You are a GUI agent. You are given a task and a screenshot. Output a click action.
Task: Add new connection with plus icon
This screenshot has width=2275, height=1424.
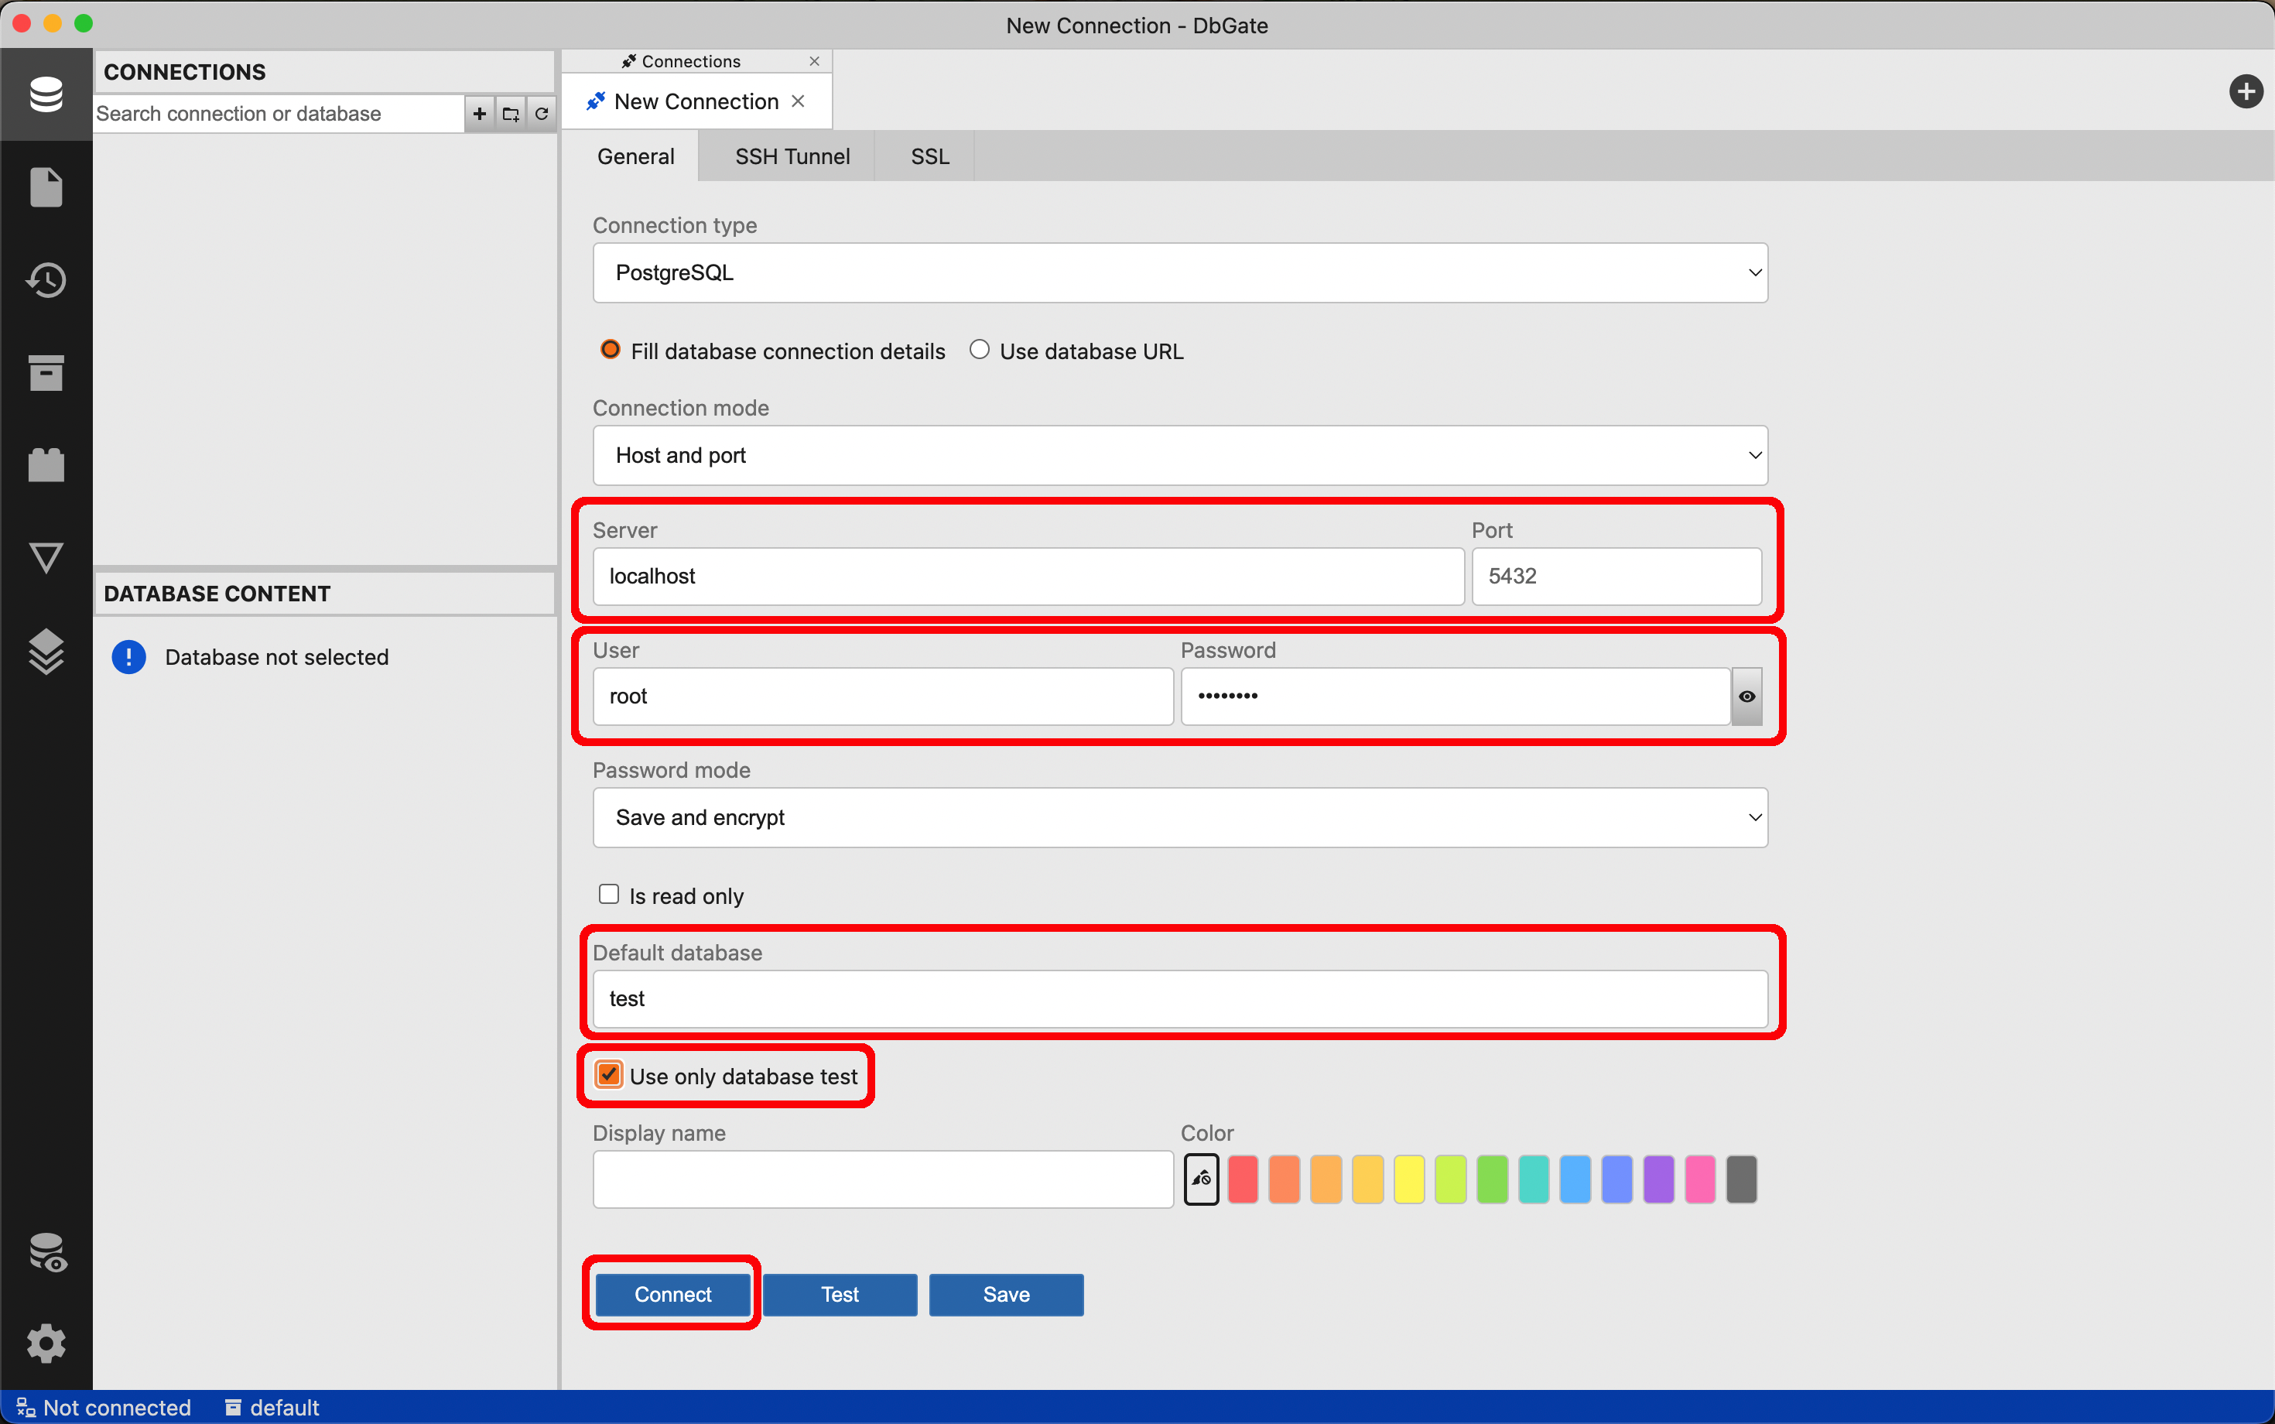[x=479, y=114]
